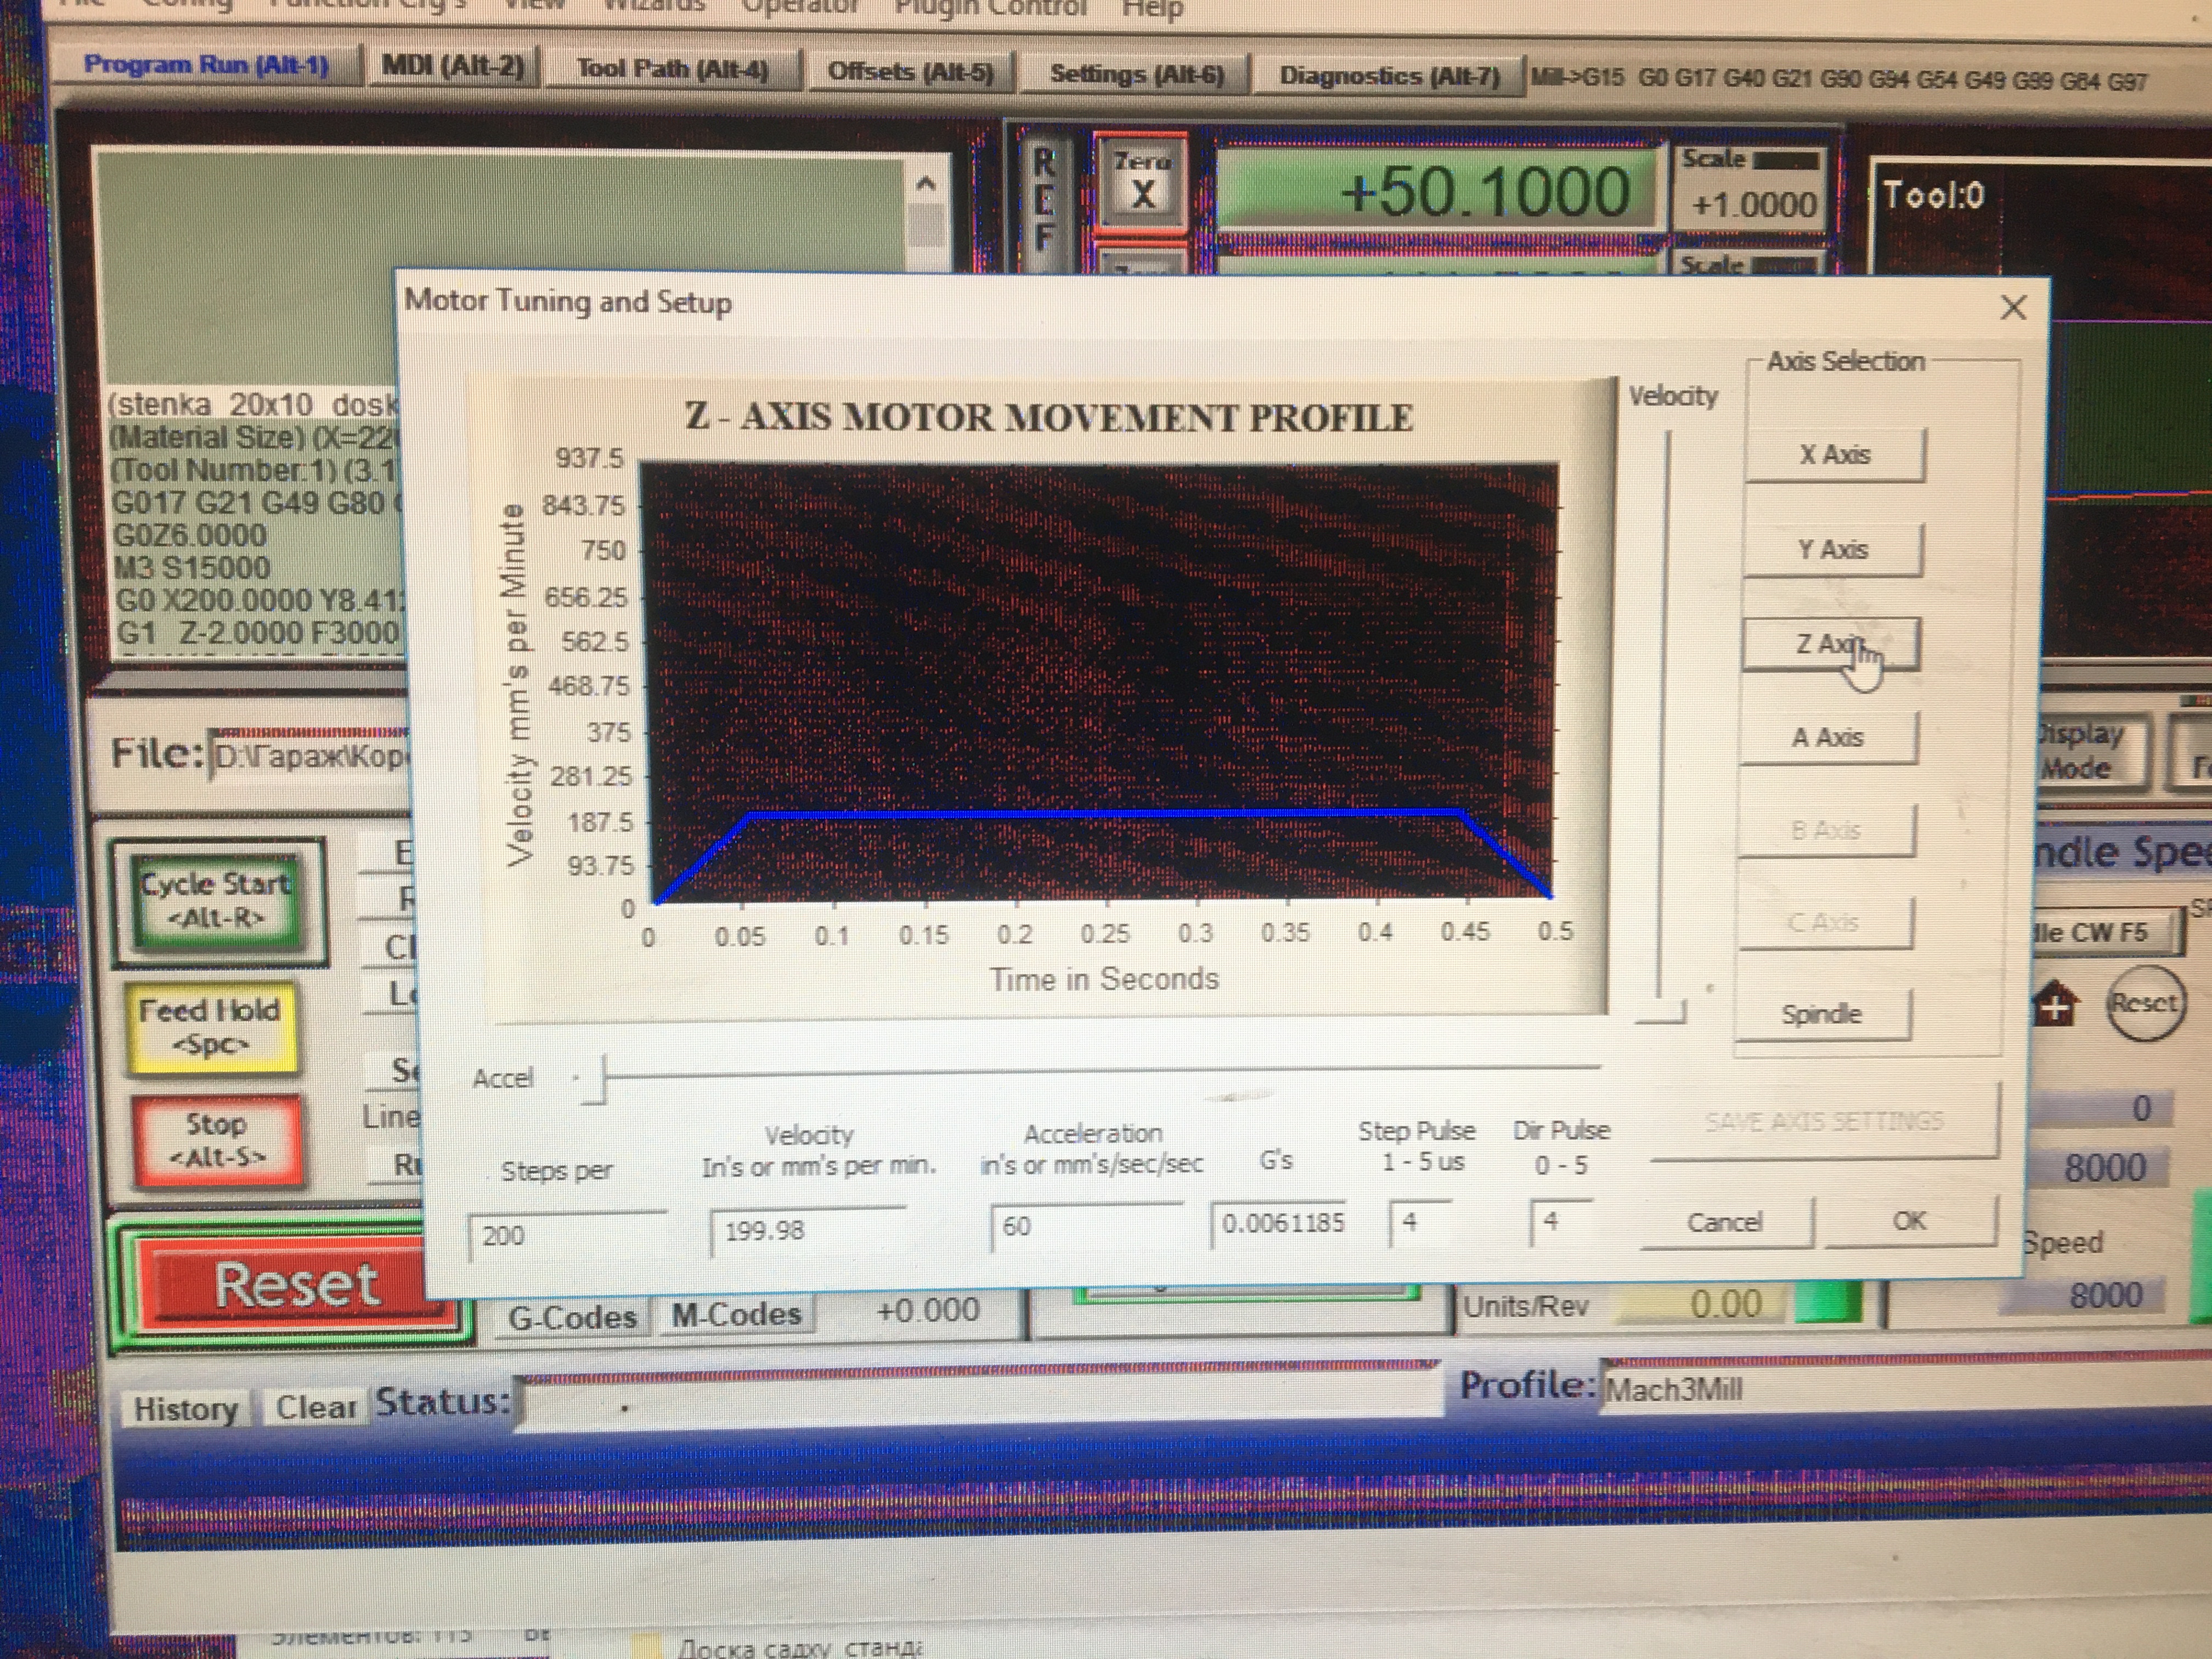Switch to Diagnostics (Alt-7) tab
The height and width of the screenshot is (1659, 2212).
pos(1389,76)
